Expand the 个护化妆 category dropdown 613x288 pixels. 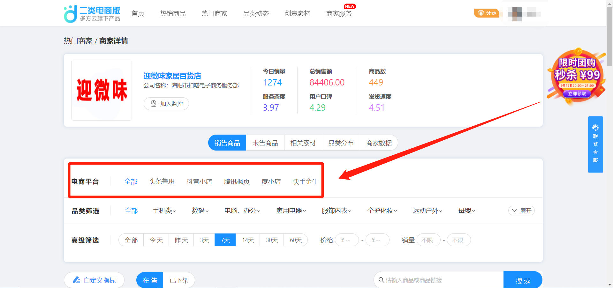(382, 210)
